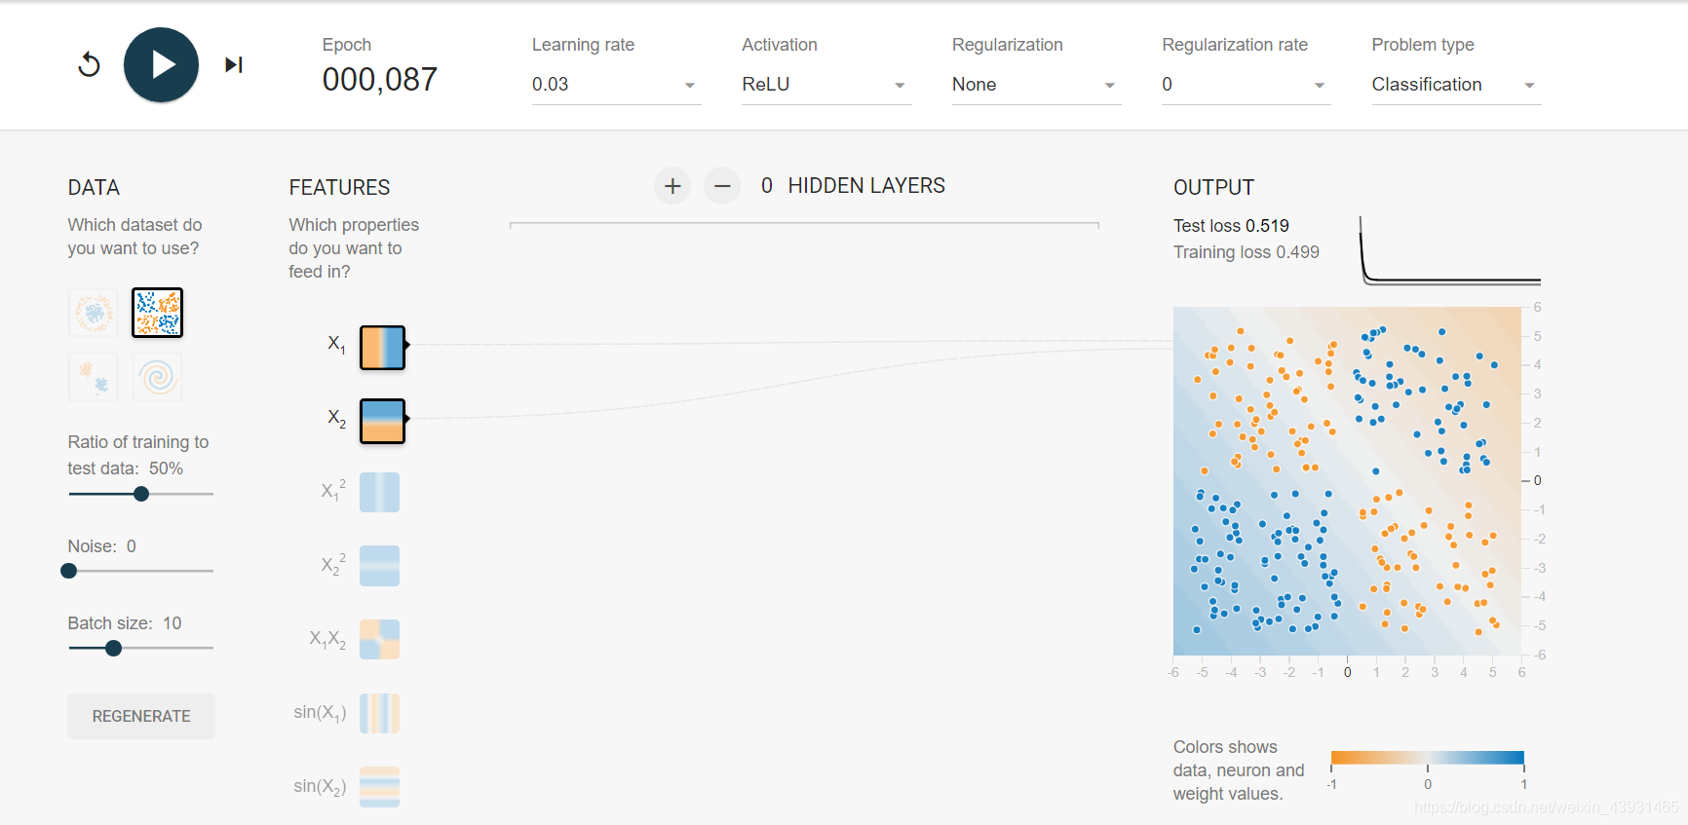Click the HIDDEN LAYERS label
The width and height of the screenshot is (1688, 825).
[866, 186]
